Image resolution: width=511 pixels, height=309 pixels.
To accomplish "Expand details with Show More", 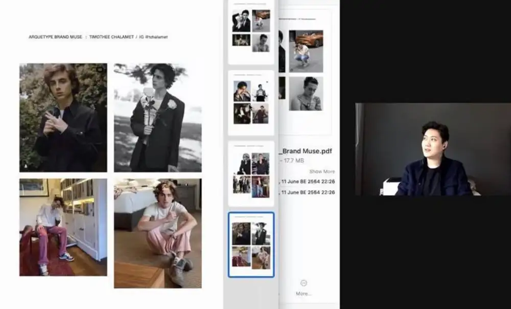I will (x=322, y=171).
